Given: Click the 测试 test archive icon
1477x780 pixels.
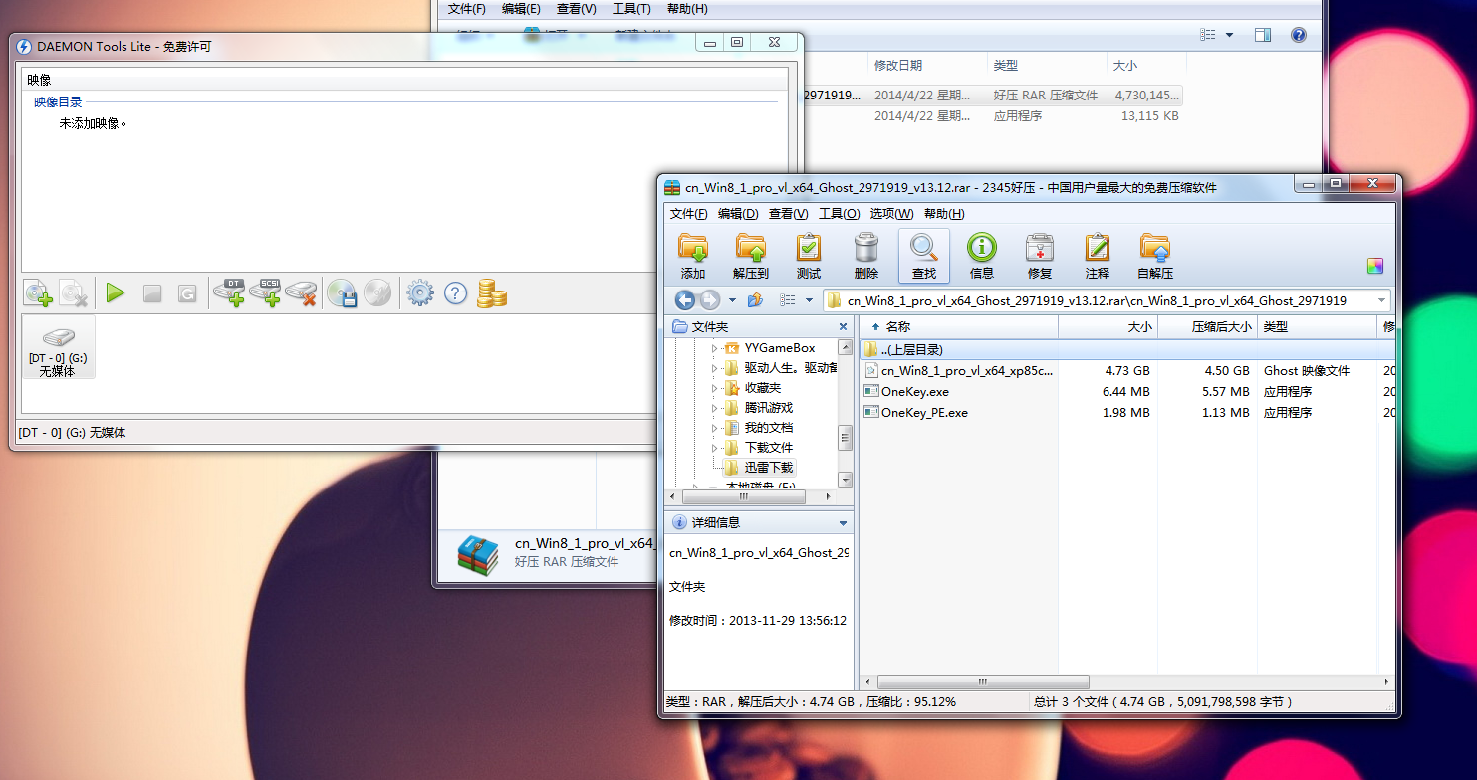Looking at the screenshot, I should [x=808, y=256].
